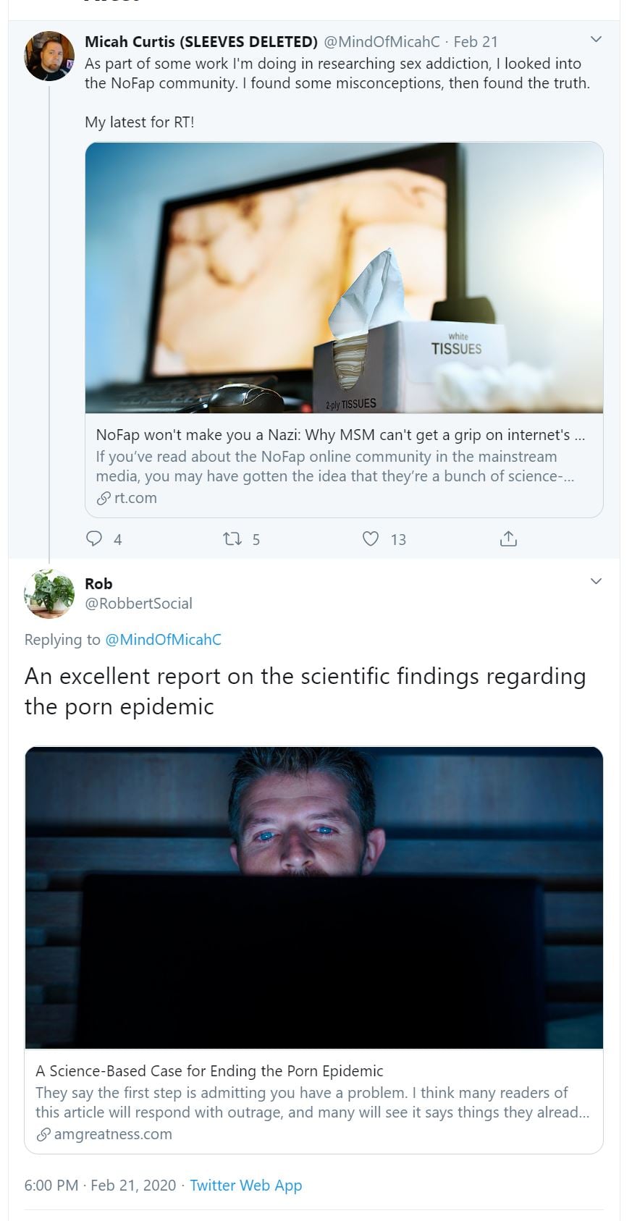Viewport: 632px width, 1221px height.
Task: Click the link icon beside amgreatness.com
Action: (x=43, y=1134)
